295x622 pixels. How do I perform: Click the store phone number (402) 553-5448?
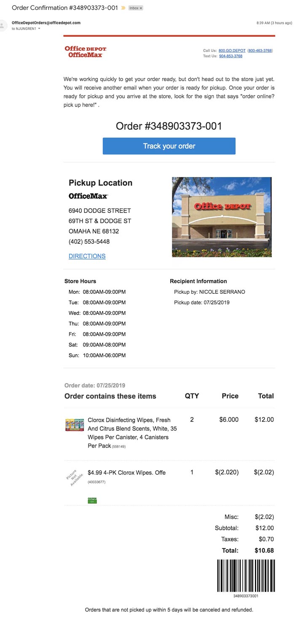pos(89,242)
